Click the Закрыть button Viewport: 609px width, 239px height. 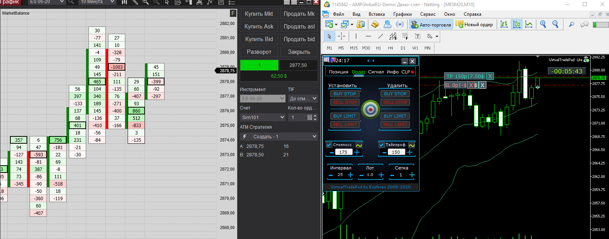(299, 52)
